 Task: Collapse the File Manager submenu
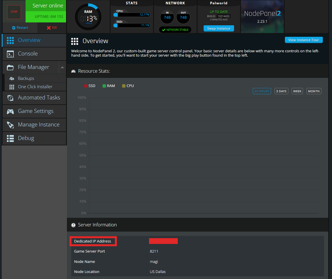62,67
